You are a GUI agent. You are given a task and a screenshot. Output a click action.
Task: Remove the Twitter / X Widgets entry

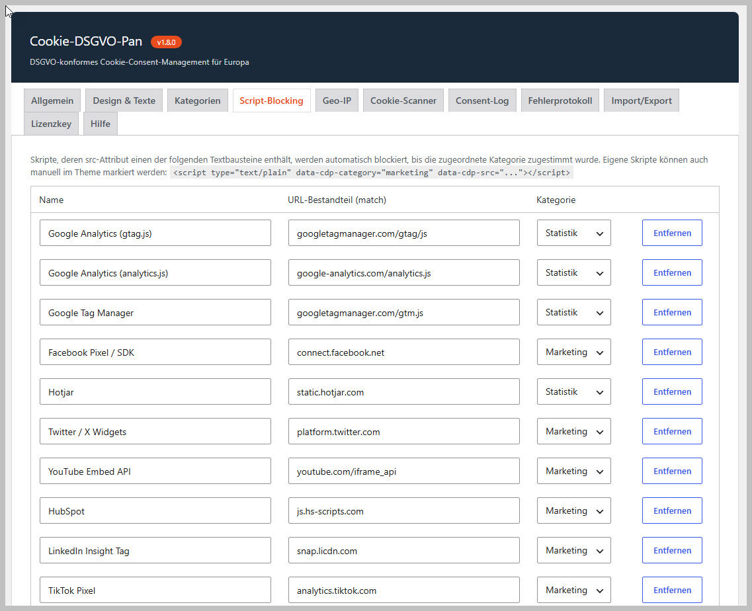[672, 431]
